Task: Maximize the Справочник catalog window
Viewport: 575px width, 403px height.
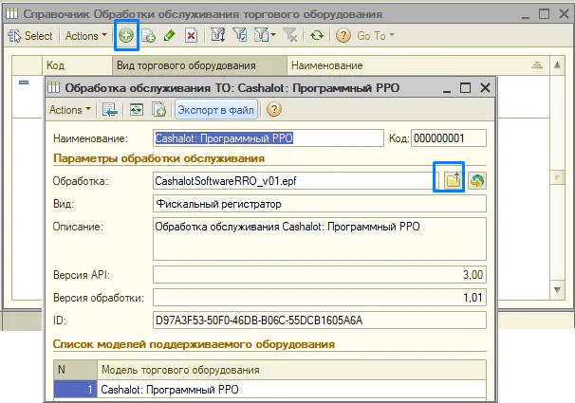Action: coord(545,14)
